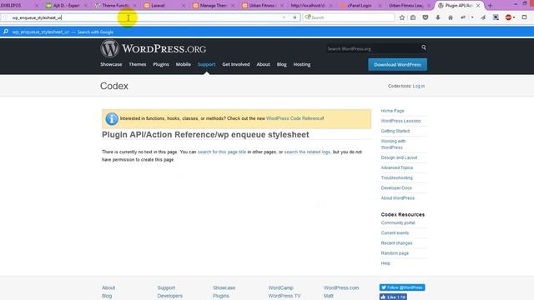Click the blue info icon in the notice
The width and height of the screenshot is (534, 300).
click(x=111, y=118)
